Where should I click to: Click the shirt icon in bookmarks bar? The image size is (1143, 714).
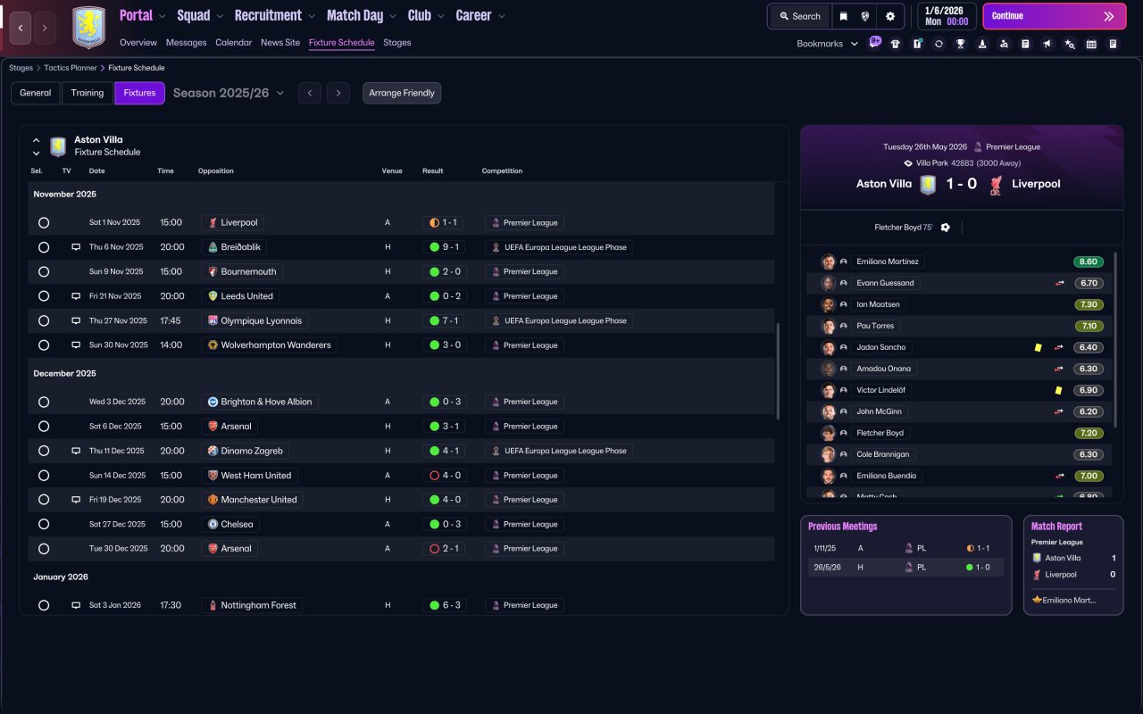[x=896, y=44]
